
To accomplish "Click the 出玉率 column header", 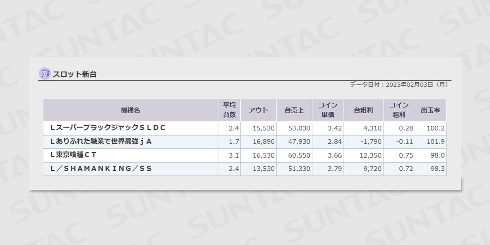I will [430, 110].
